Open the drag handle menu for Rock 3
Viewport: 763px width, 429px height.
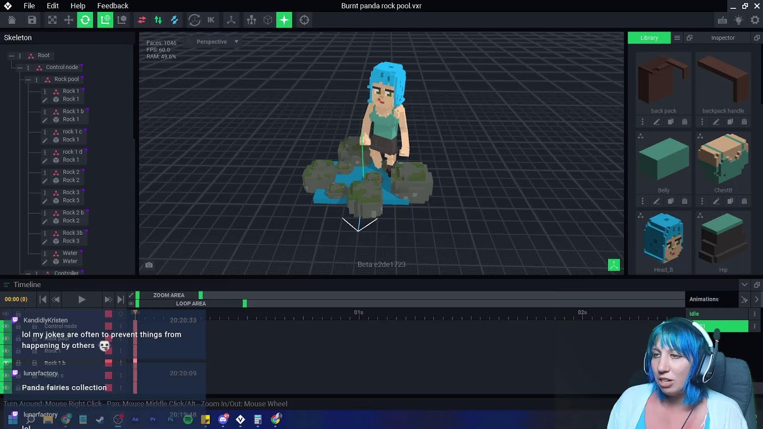[45, 192]
